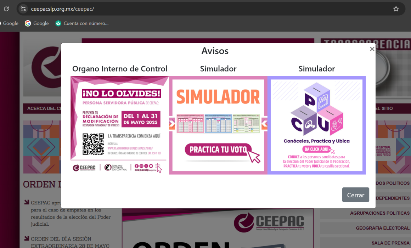This screenshot has height=248, width=411.
Task: Click the Facebook icon in the banner
Action: point(136,166)
